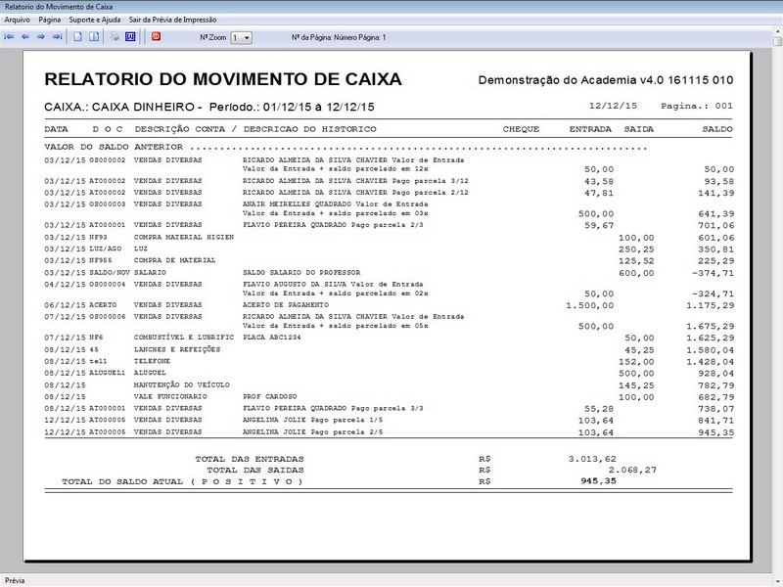Click COMPRA MATERIAL HIGIEN row
Viewport: 783px width, 587px height.
(x=389, y=238)
